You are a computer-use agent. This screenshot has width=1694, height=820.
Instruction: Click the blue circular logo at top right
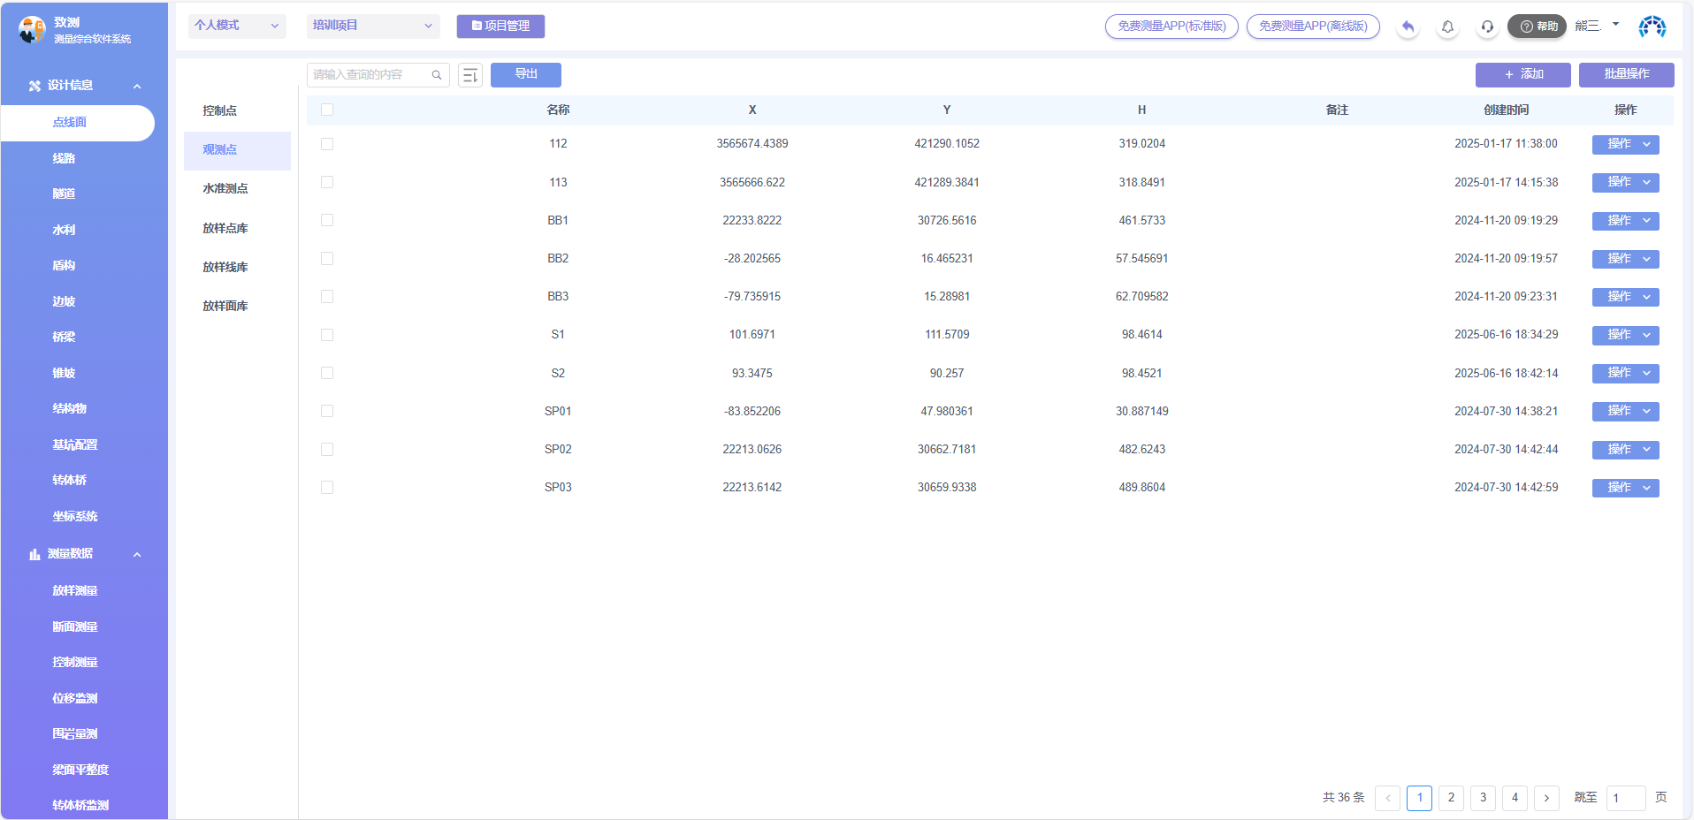1652,27
